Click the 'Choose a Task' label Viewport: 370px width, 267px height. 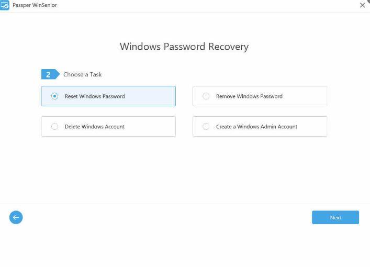click(82, 74)
